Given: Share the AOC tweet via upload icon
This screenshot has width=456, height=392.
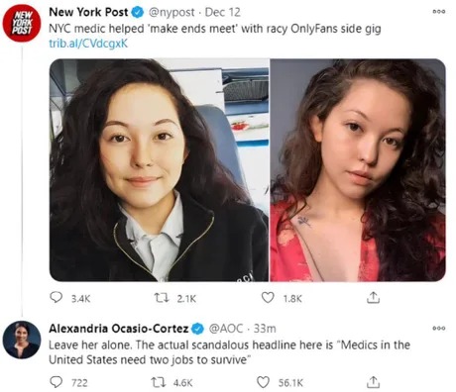Looking at the screenshot, I should [x=373, y=382].
